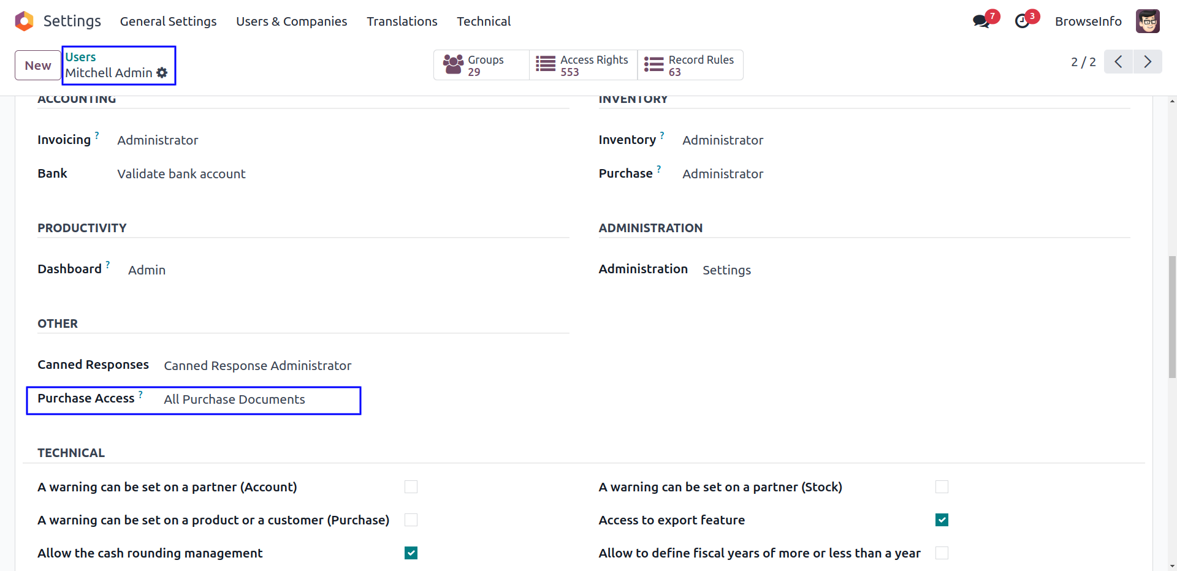
Task: Click the user avatar picture
Action: (x=1147, y=21)
